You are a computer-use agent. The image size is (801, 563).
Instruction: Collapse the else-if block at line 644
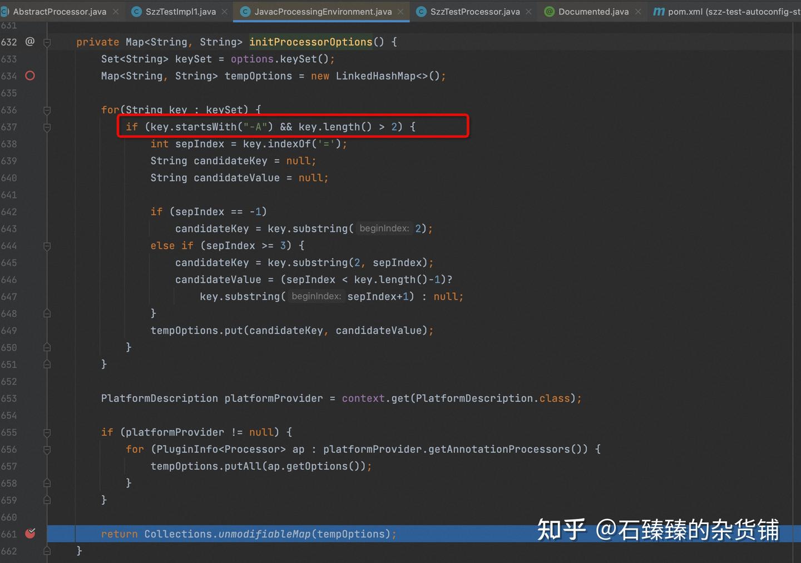[47, 246]
